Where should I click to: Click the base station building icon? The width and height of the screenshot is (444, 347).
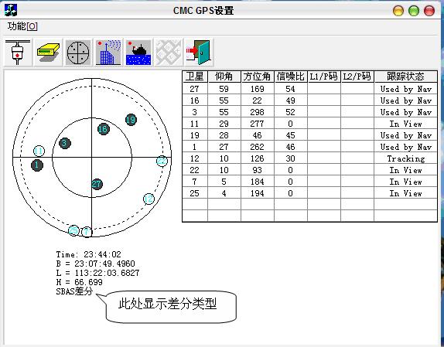pyautogui.click(x=108, y=53)
